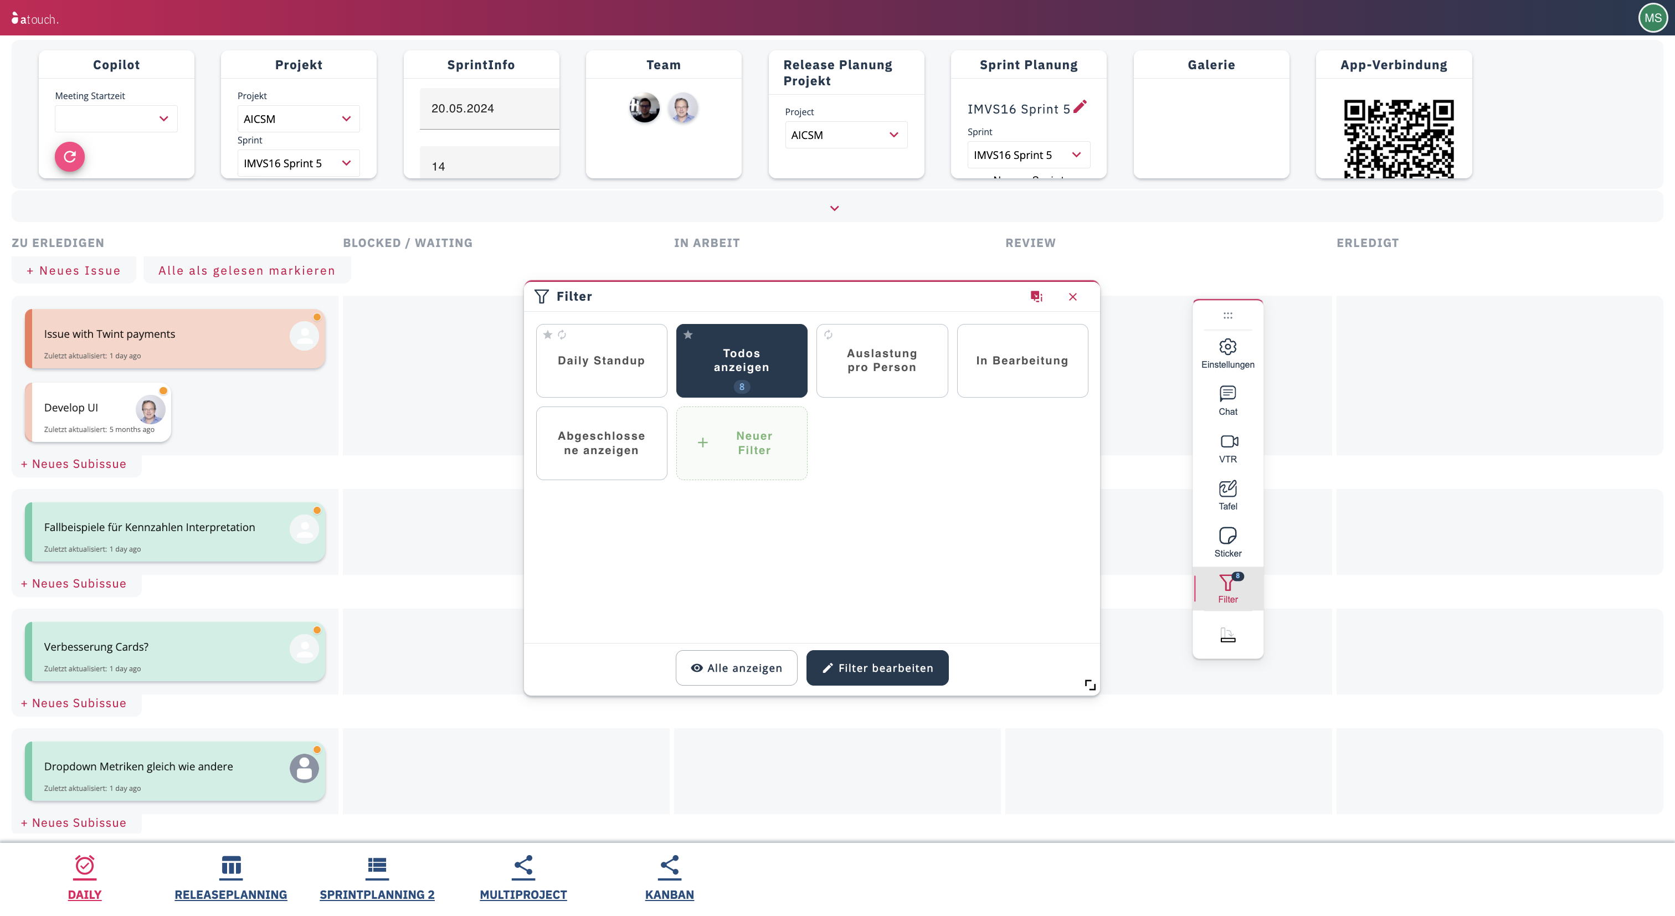Viewport: 1675px width, 916px height.
Task: Activate the Abgeschlossene anzeigen filter
Action: point(602,444)
